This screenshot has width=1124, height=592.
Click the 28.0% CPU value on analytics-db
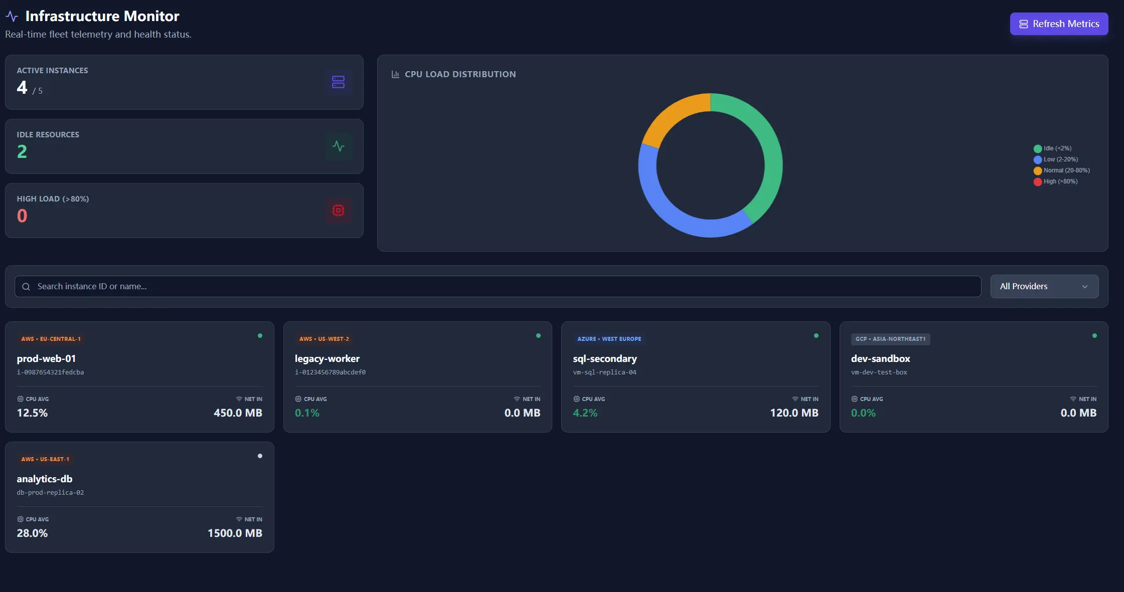click(32, 533)
